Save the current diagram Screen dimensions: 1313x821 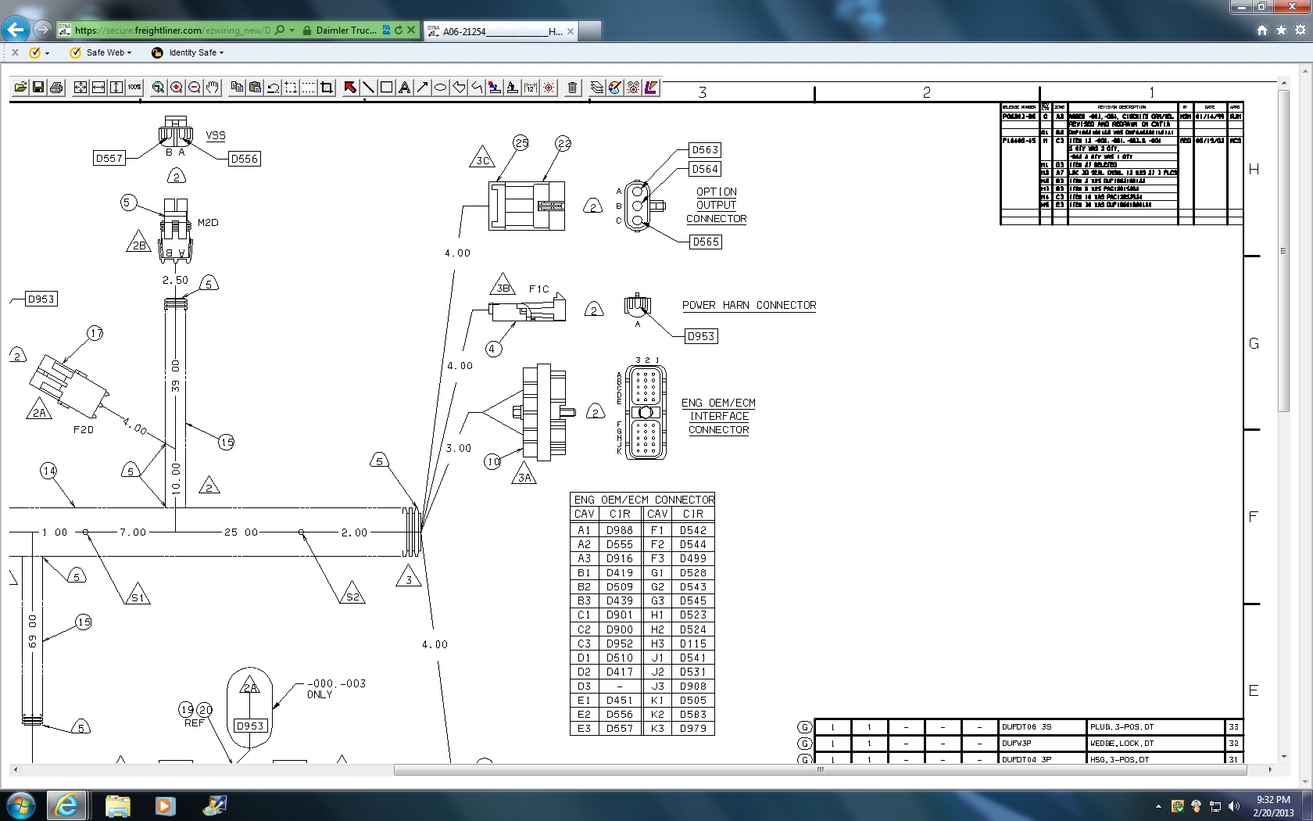[x=38, y=88]
